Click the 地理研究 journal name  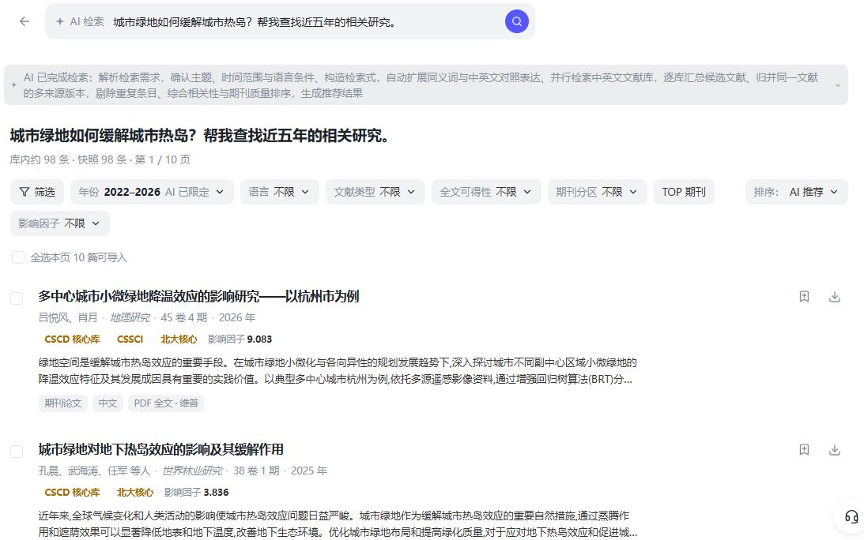[130, 317]
